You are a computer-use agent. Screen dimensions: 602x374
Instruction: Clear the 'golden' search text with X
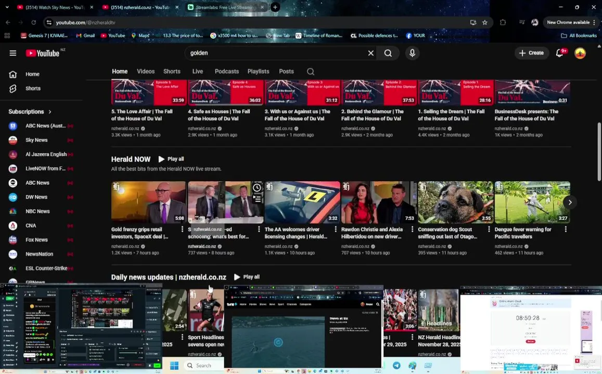pos(371,54)
